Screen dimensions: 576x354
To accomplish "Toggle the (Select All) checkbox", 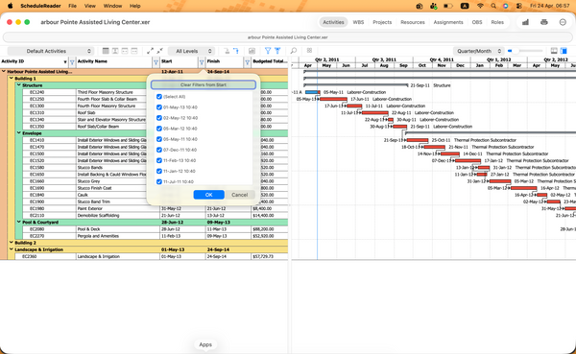I will tap(159, 97).
